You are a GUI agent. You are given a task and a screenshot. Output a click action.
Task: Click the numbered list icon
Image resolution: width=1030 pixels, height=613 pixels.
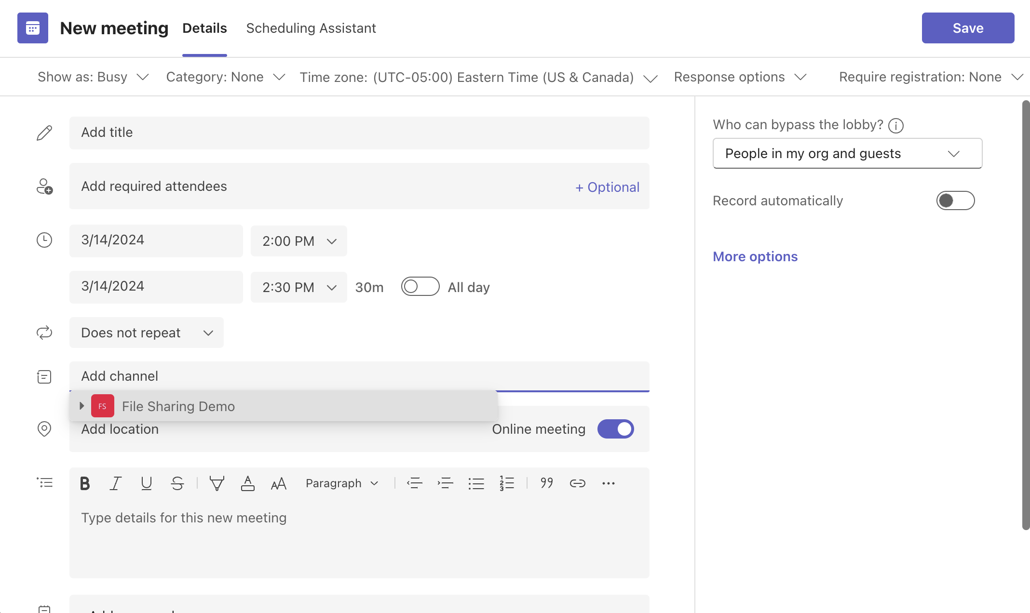pos(507,483)
